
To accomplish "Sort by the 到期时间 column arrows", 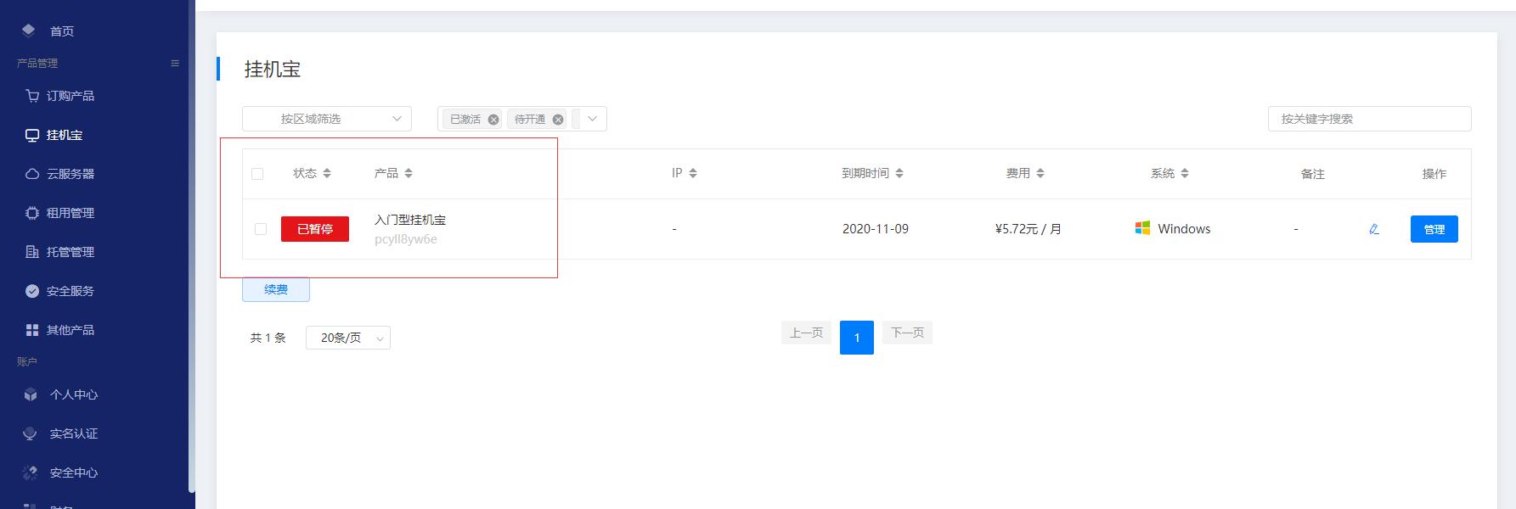I will 899,173.
